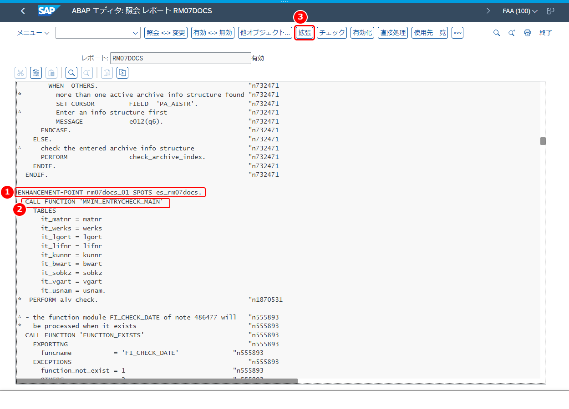The height and width of the screenshot is (409, 569).
Task: Go back with the header back arrow
Action: click(23, 11)
